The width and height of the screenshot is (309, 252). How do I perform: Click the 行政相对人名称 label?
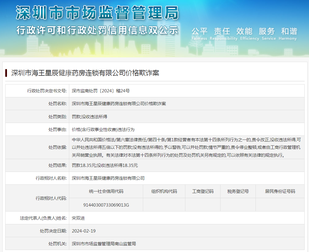click(x=51, y=178)
